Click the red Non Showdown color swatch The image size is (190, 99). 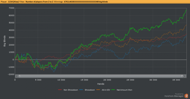pos(60,90)
